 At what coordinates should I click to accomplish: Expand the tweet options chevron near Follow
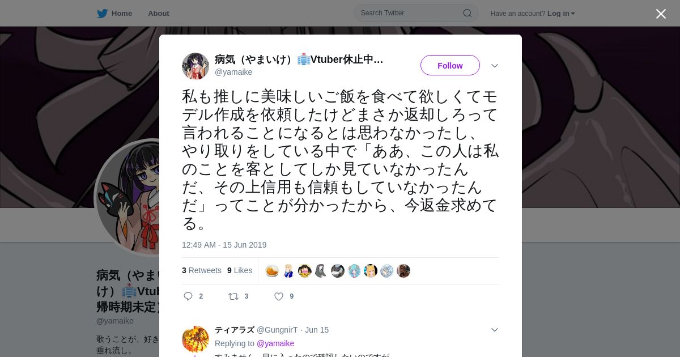coord(495,66)
